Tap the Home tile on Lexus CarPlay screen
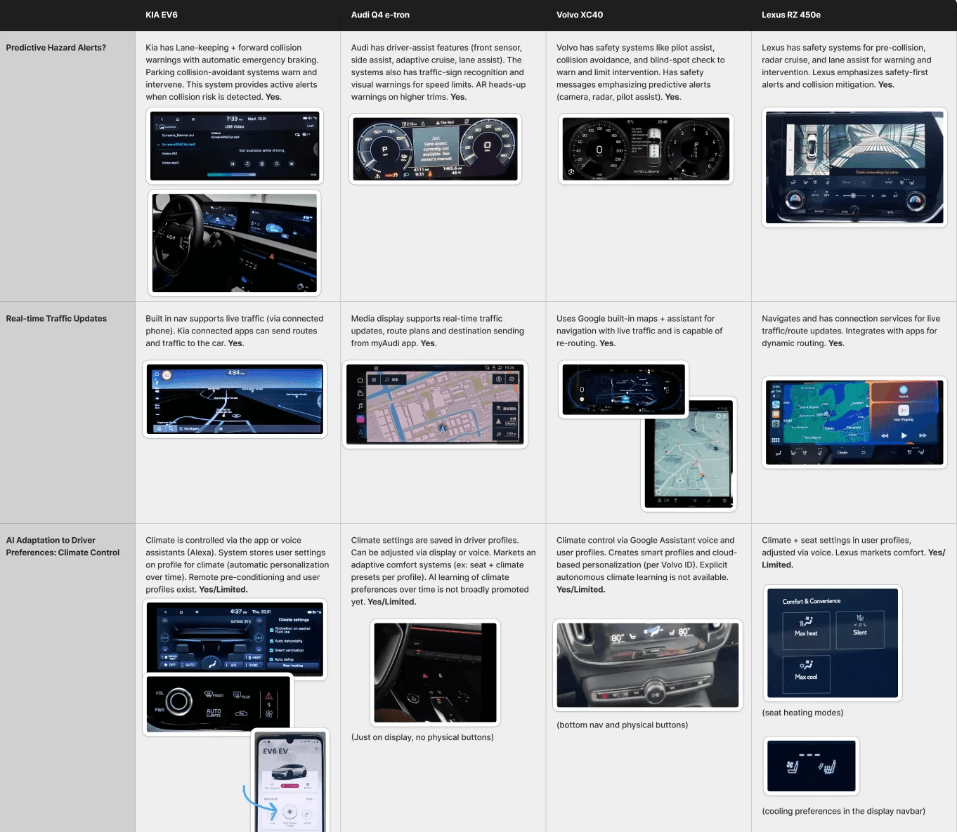The height and width of the screenshot is (832, 957). pos(904,391)
